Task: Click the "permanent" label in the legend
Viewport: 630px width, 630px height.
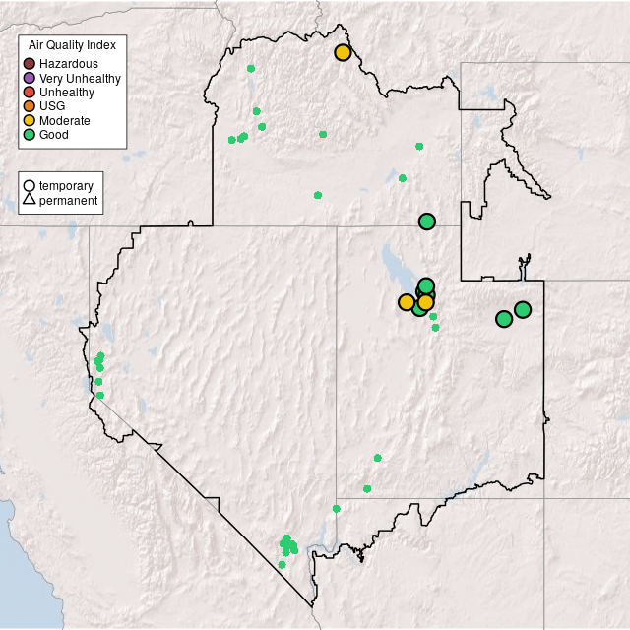Action: [68, 201]
